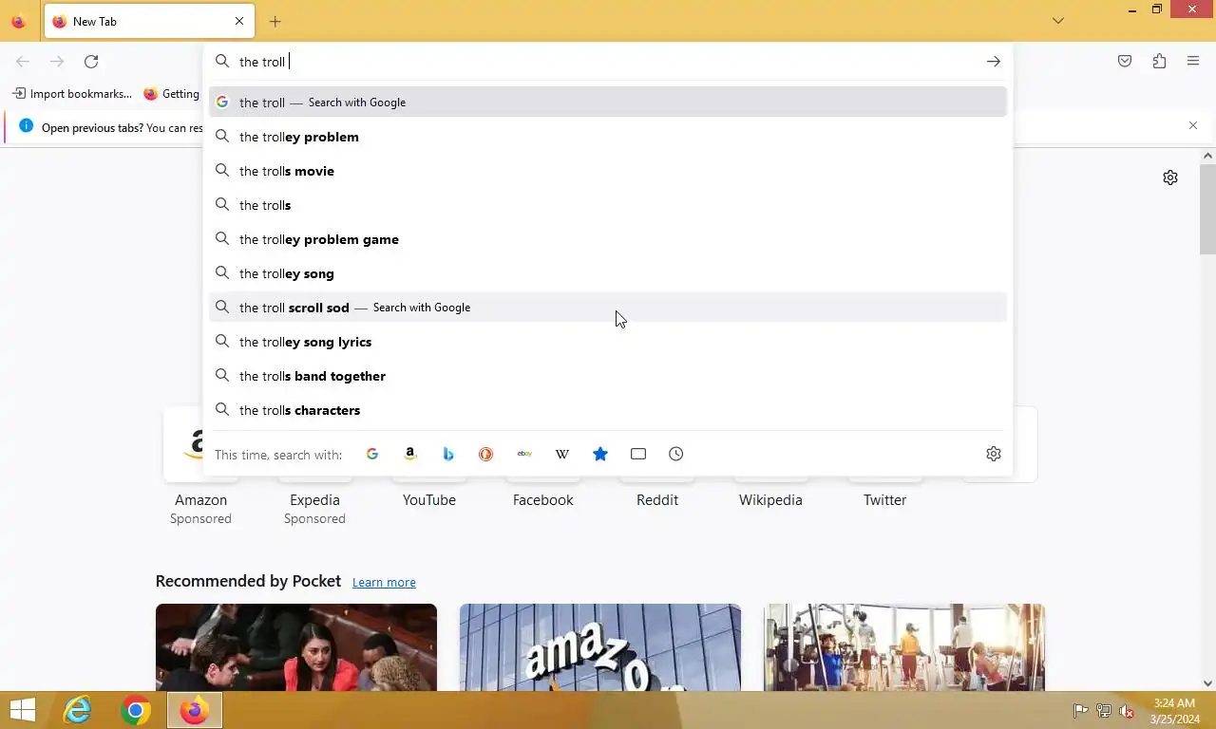This screenshot has width=1216, height=729.
Task: Select the New Tab tab
Action: click(x=148, y=21)
